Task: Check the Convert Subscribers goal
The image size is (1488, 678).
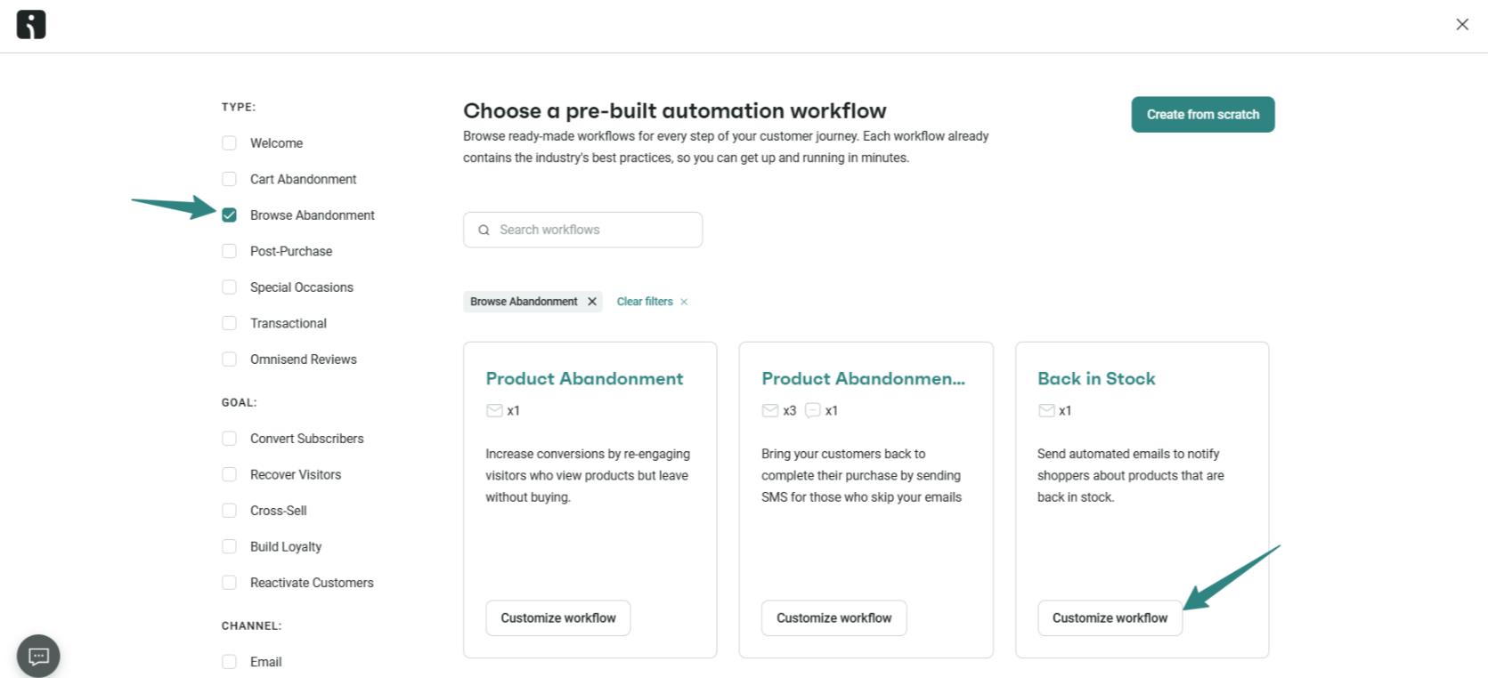Action: pos(229,438)
